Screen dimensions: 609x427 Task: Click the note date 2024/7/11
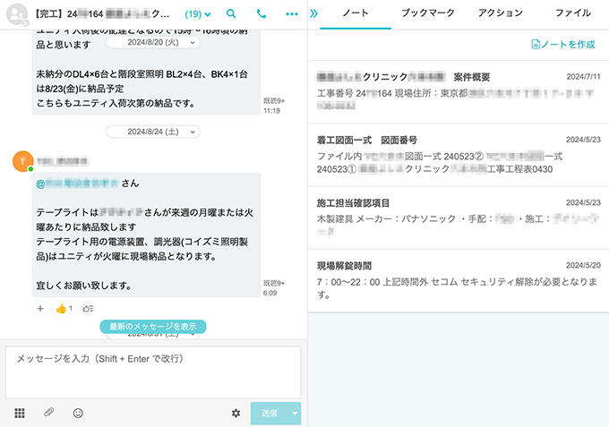(583, 77)
